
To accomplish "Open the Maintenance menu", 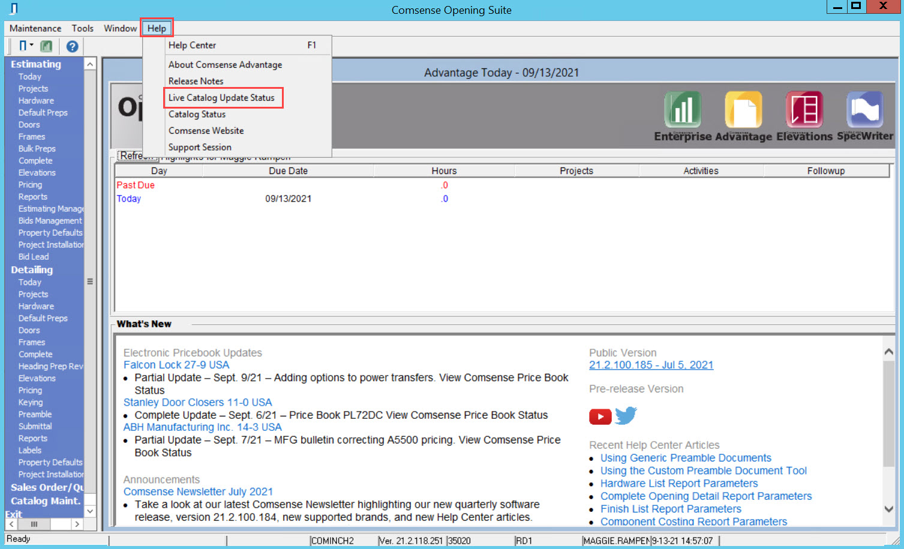I will click(35, 28).
